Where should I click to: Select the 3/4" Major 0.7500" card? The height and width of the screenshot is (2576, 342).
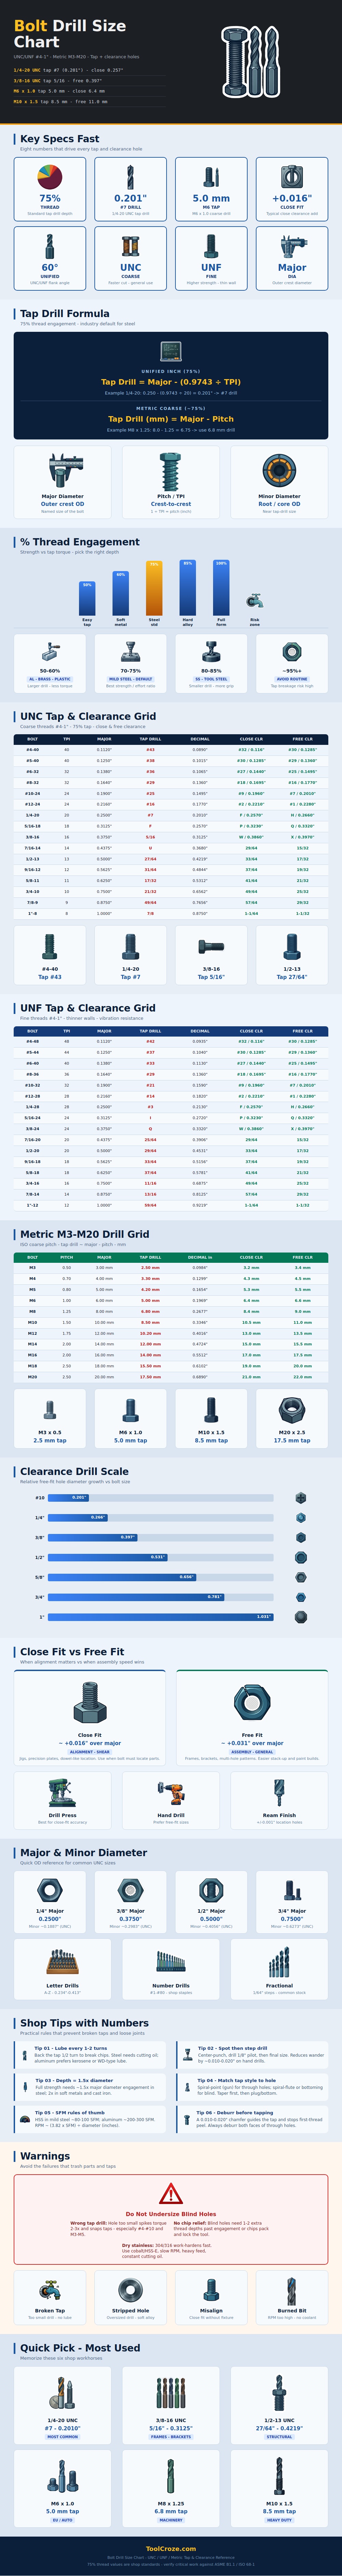[292, 1902]
